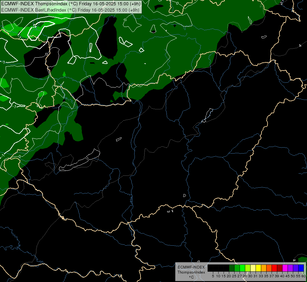Screen dimensions: 307x282
Task: Click the legend tick value 20
Action: 229,276
